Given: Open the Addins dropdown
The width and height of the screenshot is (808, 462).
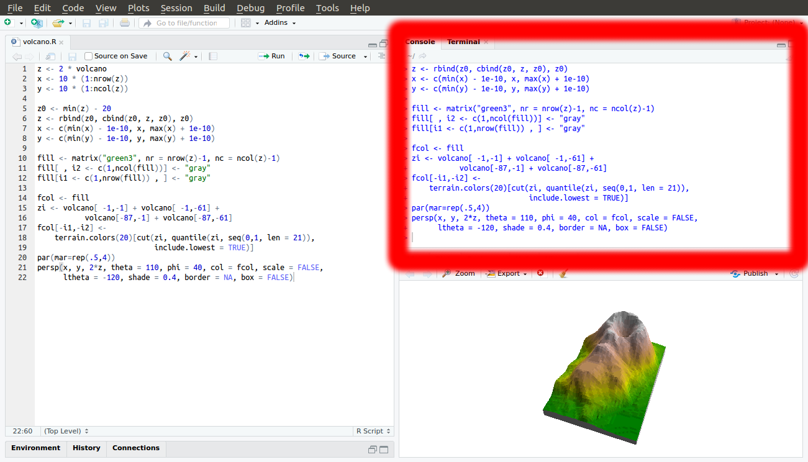Looking at the screenshot, I should (279, 22).
